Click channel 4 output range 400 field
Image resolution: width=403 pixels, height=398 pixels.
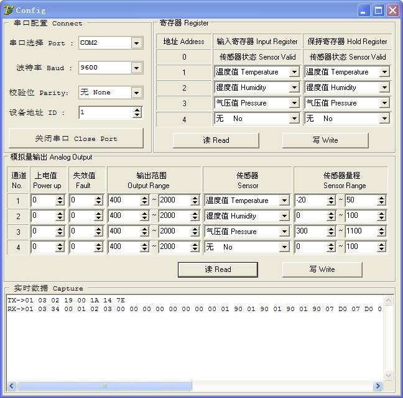tap(124, 247)
